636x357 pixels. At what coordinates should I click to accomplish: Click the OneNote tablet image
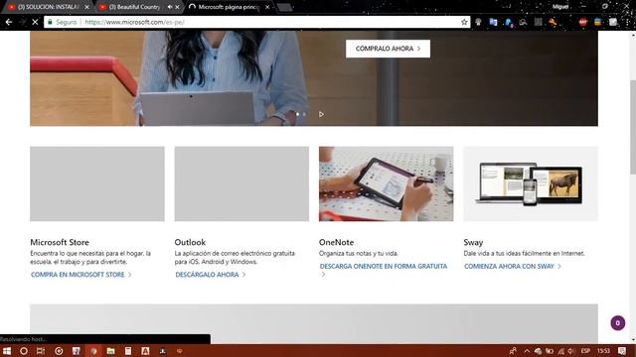coord(387,183)
